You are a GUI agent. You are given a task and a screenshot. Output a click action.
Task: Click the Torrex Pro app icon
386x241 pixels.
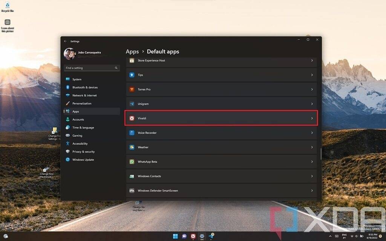132,89
